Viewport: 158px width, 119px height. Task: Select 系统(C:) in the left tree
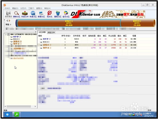17,41
